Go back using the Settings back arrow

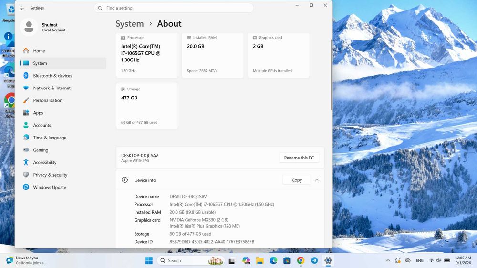pos(22,8)
